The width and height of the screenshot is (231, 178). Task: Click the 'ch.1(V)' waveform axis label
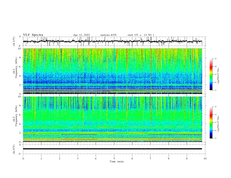pos(14,41)
